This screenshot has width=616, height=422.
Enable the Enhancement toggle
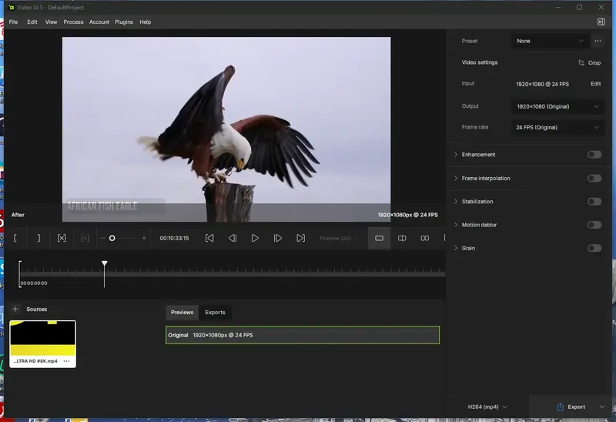coord(594,155)
